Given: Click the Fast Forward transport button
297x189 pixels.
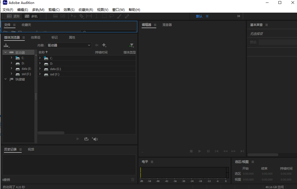Looking at the screenshot, I should pos(234,151).
